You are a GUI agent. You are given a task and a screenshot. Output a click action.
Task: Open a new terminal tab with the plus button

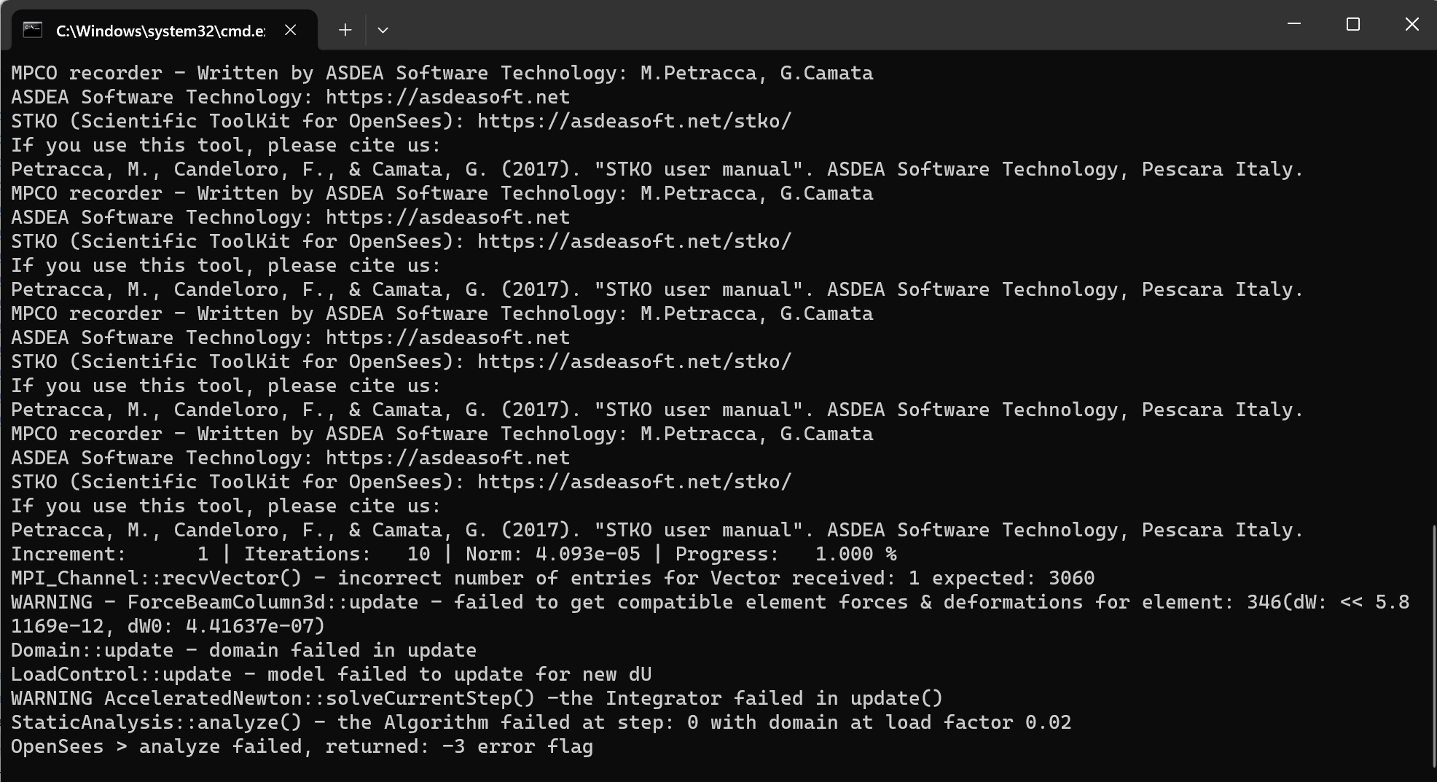[x=345, y=30]
